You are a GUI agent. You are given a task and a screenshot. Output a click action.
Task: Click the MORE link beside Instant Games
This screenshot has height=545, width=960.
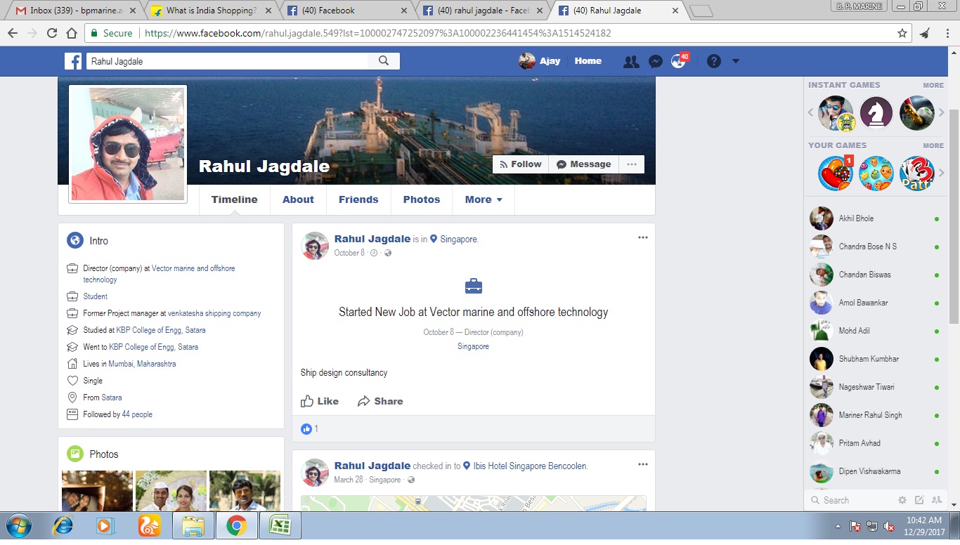coord(933,85)
